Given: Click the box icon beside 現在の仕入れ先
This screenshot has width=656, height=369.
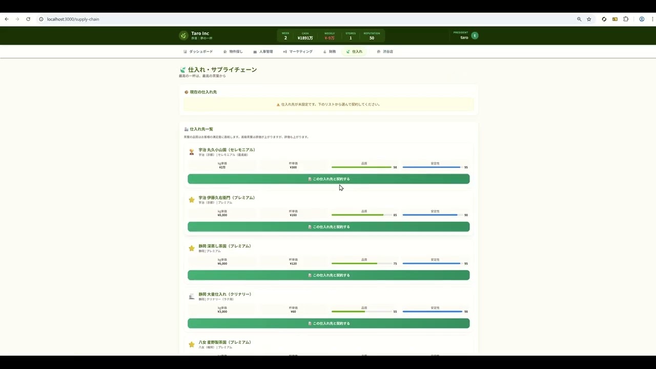Looking at the screenshot, I should click(x=186, y=92).
